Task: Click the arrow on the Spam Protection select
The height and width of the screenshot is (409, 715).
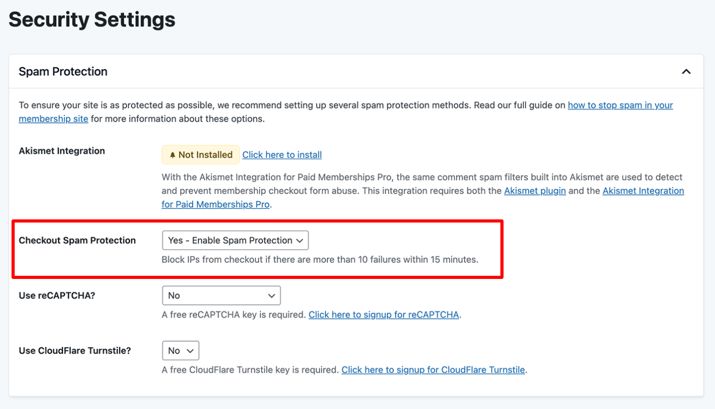Action: (300, 240)
